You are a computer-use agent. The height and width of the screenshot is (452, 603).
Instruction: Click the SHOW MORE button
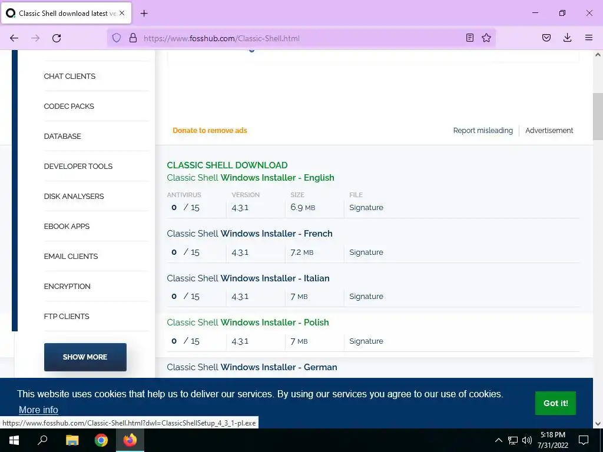pos(85,357)
